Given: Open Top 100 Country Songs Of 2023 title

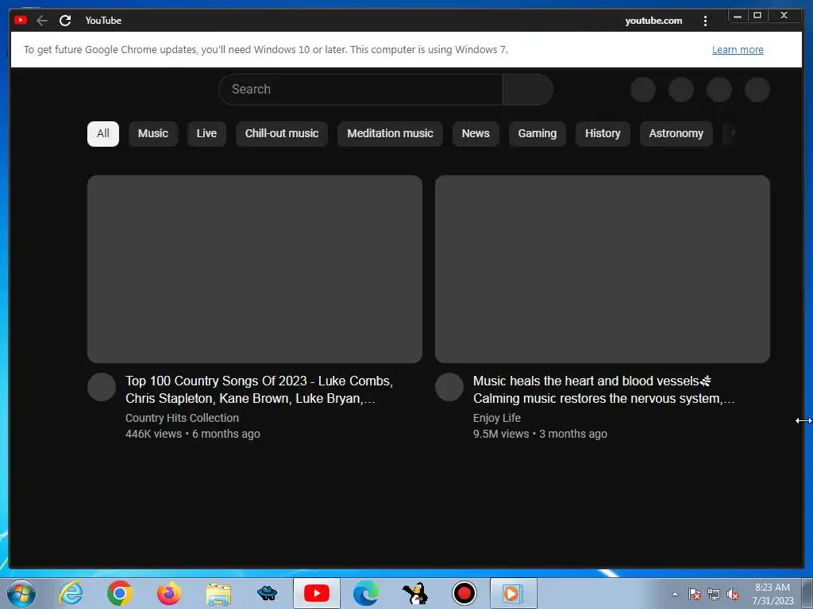Looking at the screenshot, I should point(260,389).
